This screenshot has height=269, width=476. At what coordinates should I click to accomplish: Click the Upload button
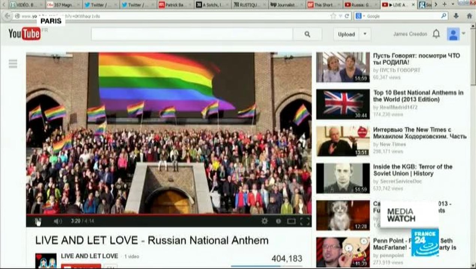click(x=346, y=34)
